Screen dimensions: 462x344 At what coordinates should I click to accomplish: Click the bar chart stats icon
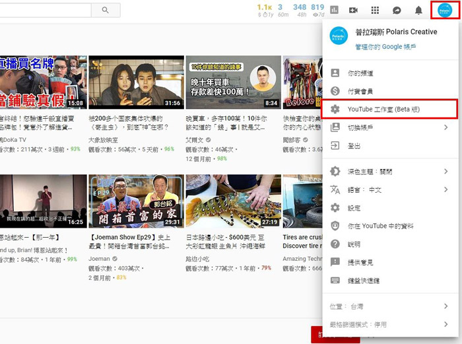[334, 10]
